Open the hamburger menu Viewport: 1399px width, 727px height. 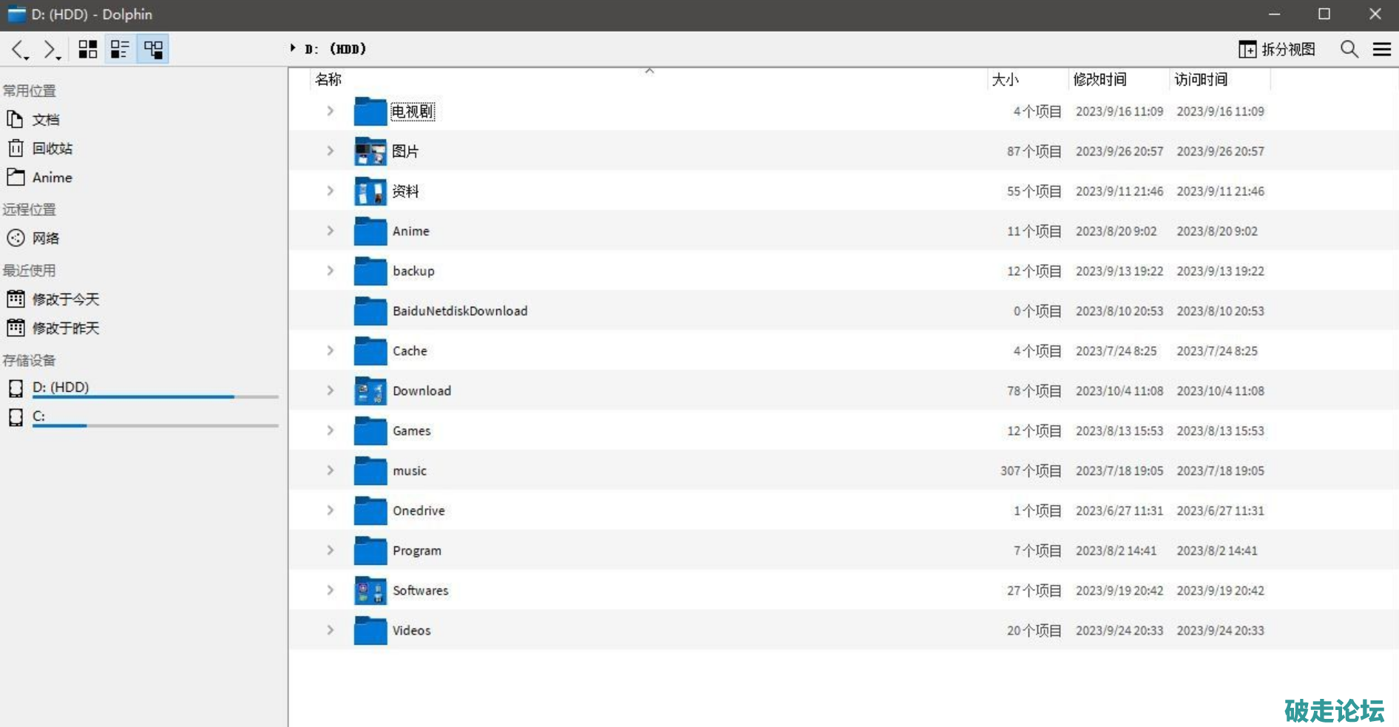[1381, 50]
